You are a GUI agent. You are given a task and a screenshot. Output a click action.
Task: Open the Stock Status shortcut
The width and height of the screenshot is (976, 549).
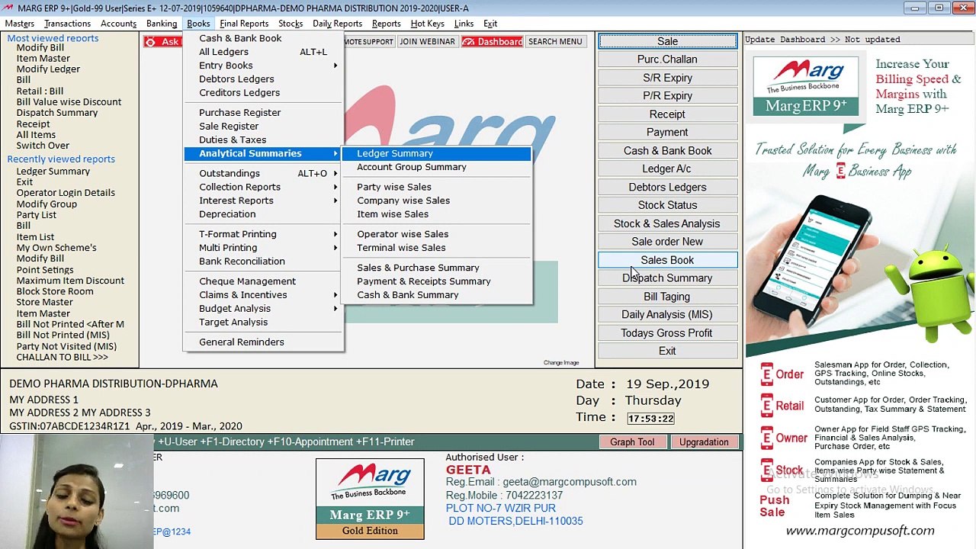pos(667,205)
